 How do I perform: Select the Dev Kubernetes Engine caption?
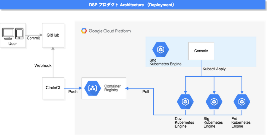coord(185,123)
